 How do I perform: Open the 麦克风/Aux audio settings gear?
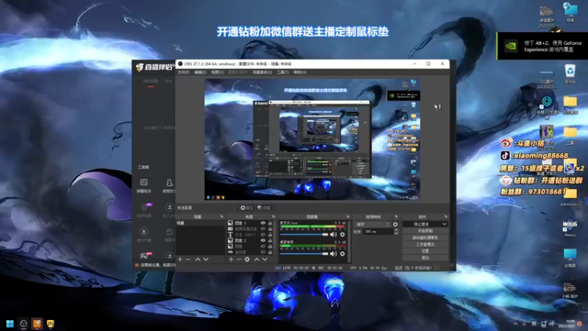pyautogui.click(x=343, y=235)
